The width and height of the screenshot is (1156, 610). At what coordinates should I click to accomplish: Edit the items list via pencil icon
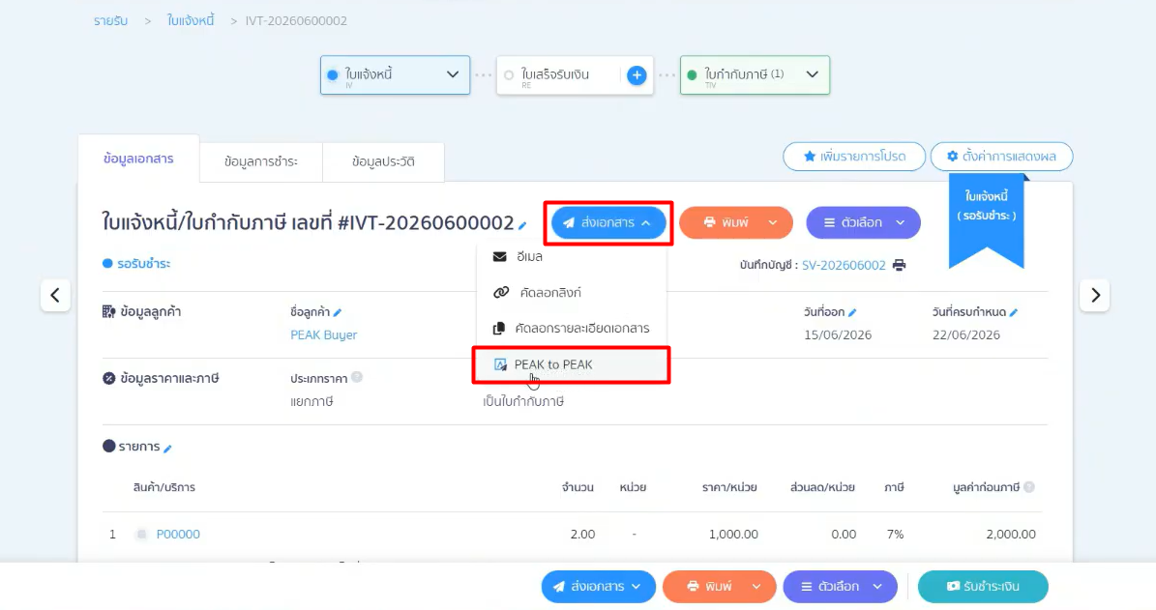[167, 448]
